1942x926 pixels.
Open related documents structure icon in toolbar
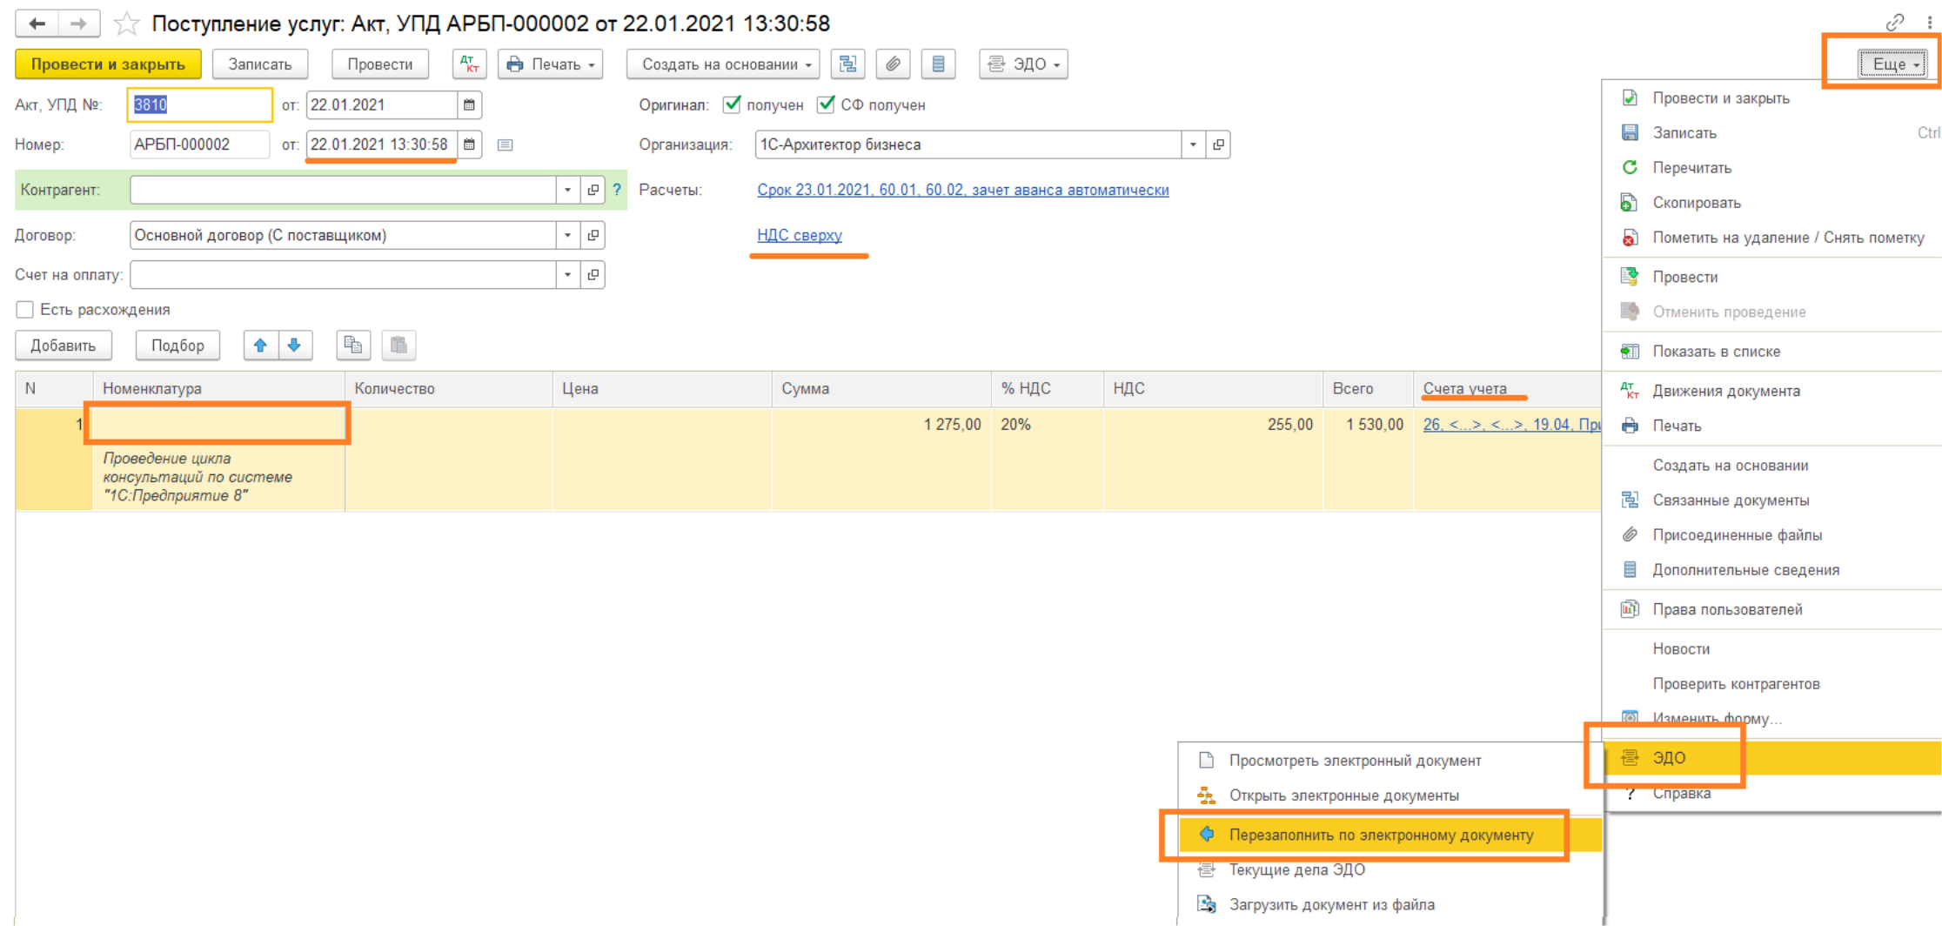(x=847, y=64)
